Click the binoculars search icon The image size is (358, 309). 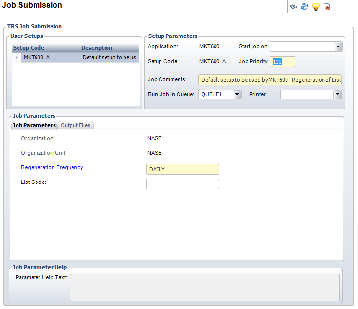293,7
